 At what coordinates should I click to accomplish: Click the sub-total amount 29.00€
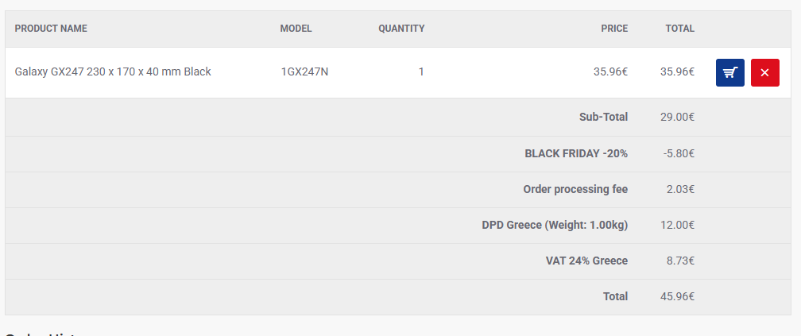coord(677,117)
